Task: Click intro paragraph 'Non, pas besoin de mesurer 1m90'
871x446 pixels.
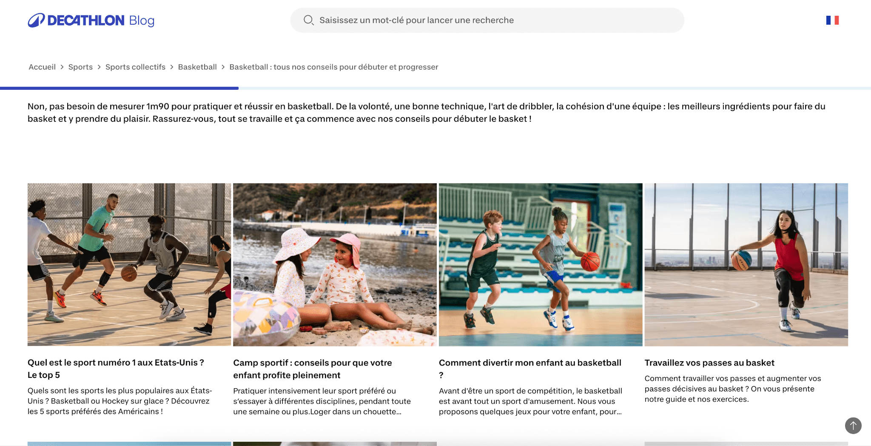Action: coord(427,112)
